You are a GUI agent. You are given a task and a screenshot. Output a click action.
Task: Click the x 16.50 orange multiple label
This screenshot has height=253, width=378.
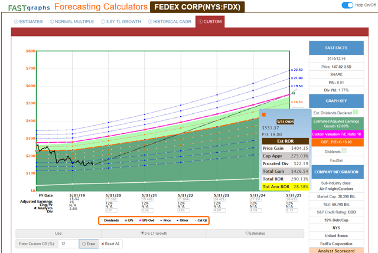coord(296,102)
